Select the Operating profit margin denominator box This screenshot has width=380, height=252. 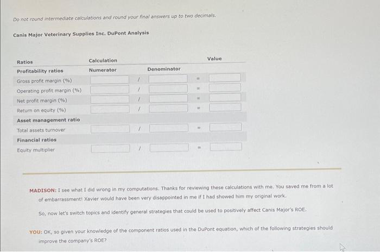(168, 89)
